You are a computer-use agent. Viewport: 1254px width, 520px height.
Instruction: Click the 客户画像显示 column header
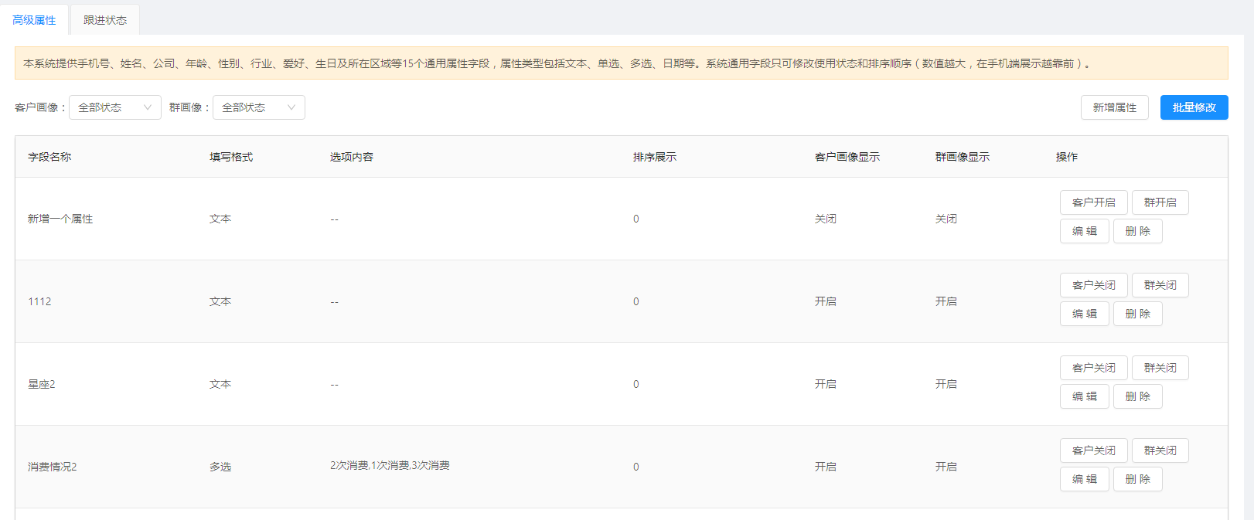pos(847,157)
